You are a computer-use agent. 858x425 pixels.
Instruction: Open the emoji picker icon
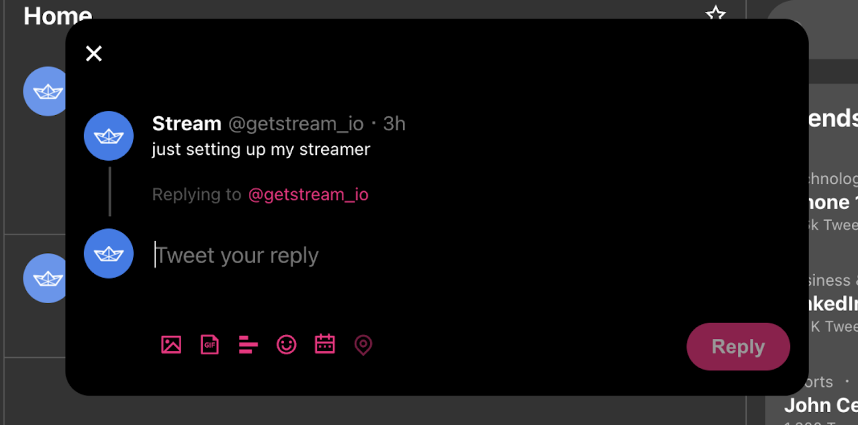pos(286,345)
